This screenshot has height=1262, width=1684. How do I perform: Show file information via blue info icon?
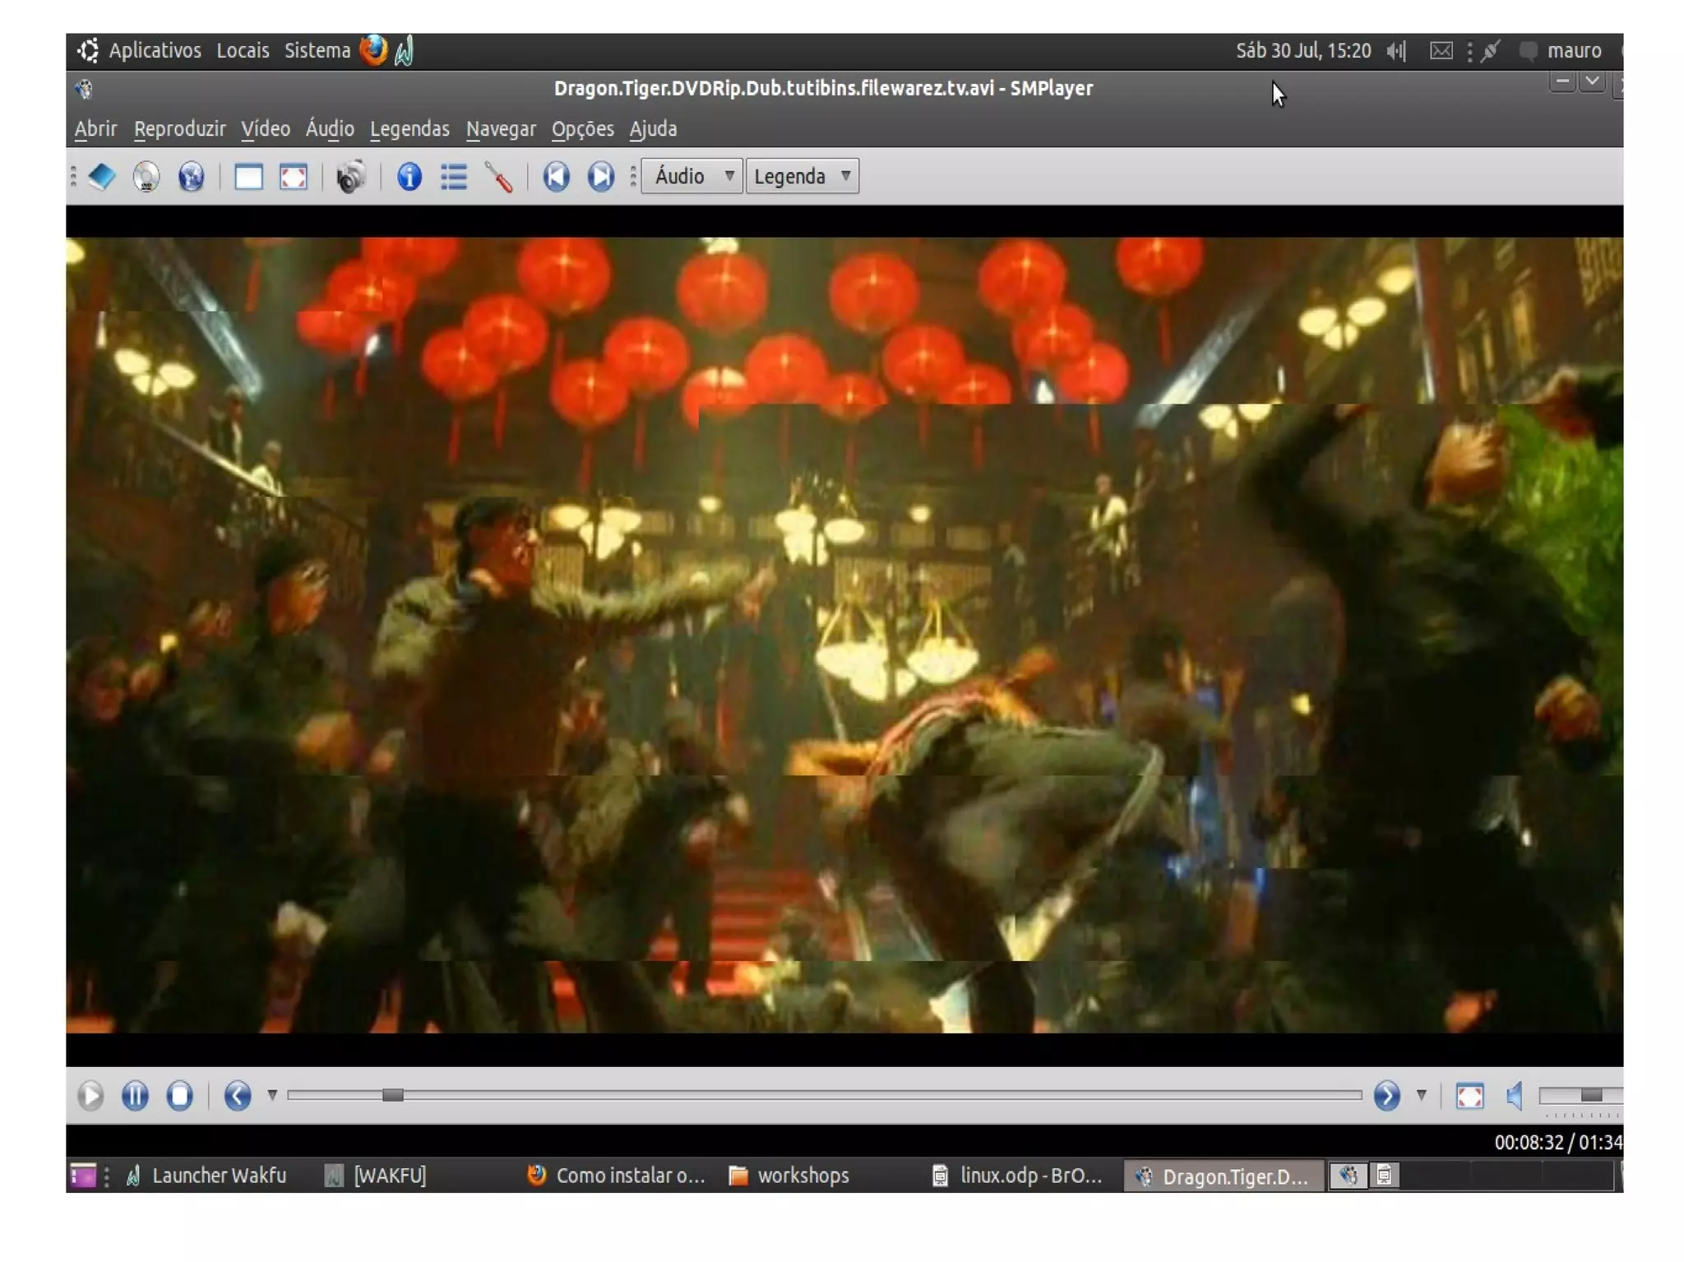click(409, 176)
